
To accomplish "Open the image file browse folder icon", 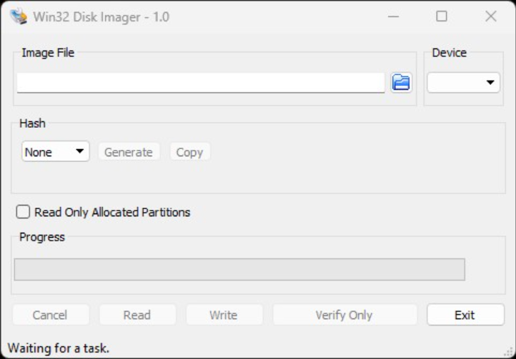I will pos(401,83).
